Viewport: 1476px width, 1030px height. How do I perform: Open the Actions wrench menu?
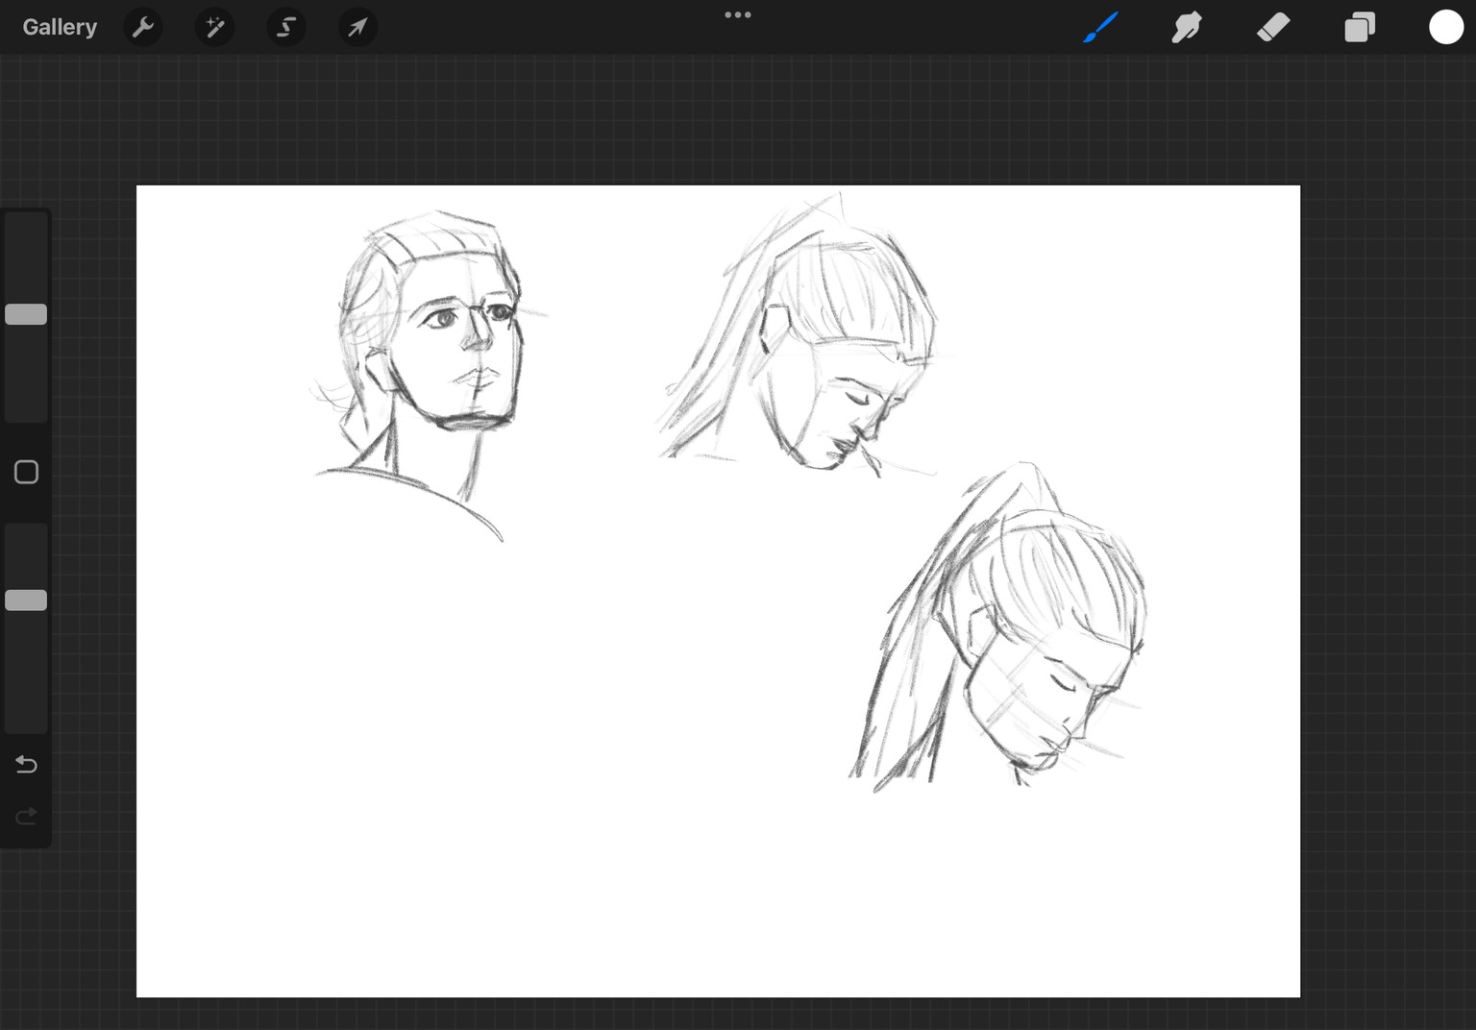click(143, 27)
